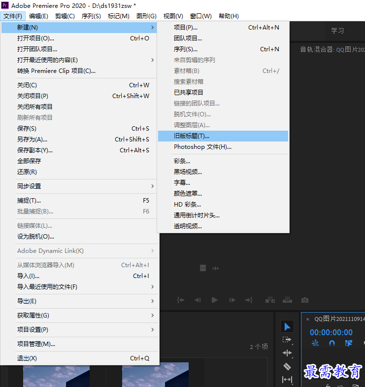Choose 通用倒计时片头... entry

(x=223, y=215)
